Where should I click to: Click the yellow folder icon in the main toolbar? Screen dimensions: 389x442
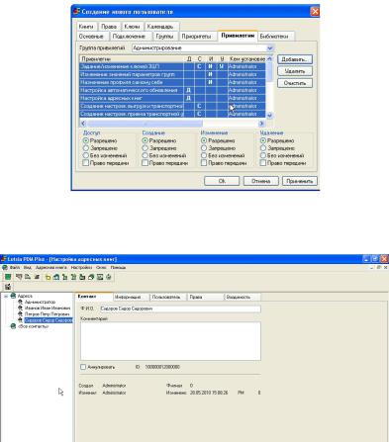pos(49,277)
